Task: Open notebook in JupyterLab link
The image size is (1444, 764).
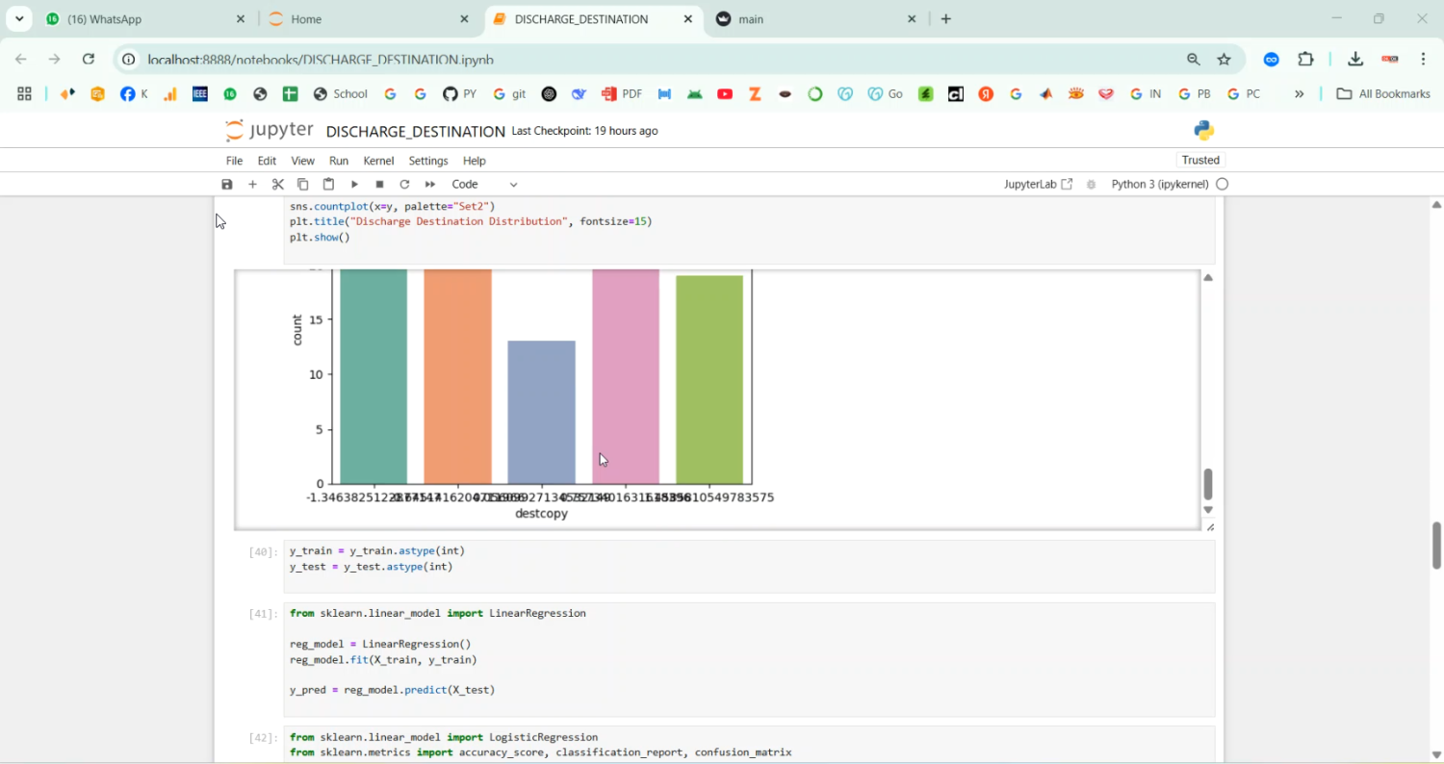Action: (1038, 184)
